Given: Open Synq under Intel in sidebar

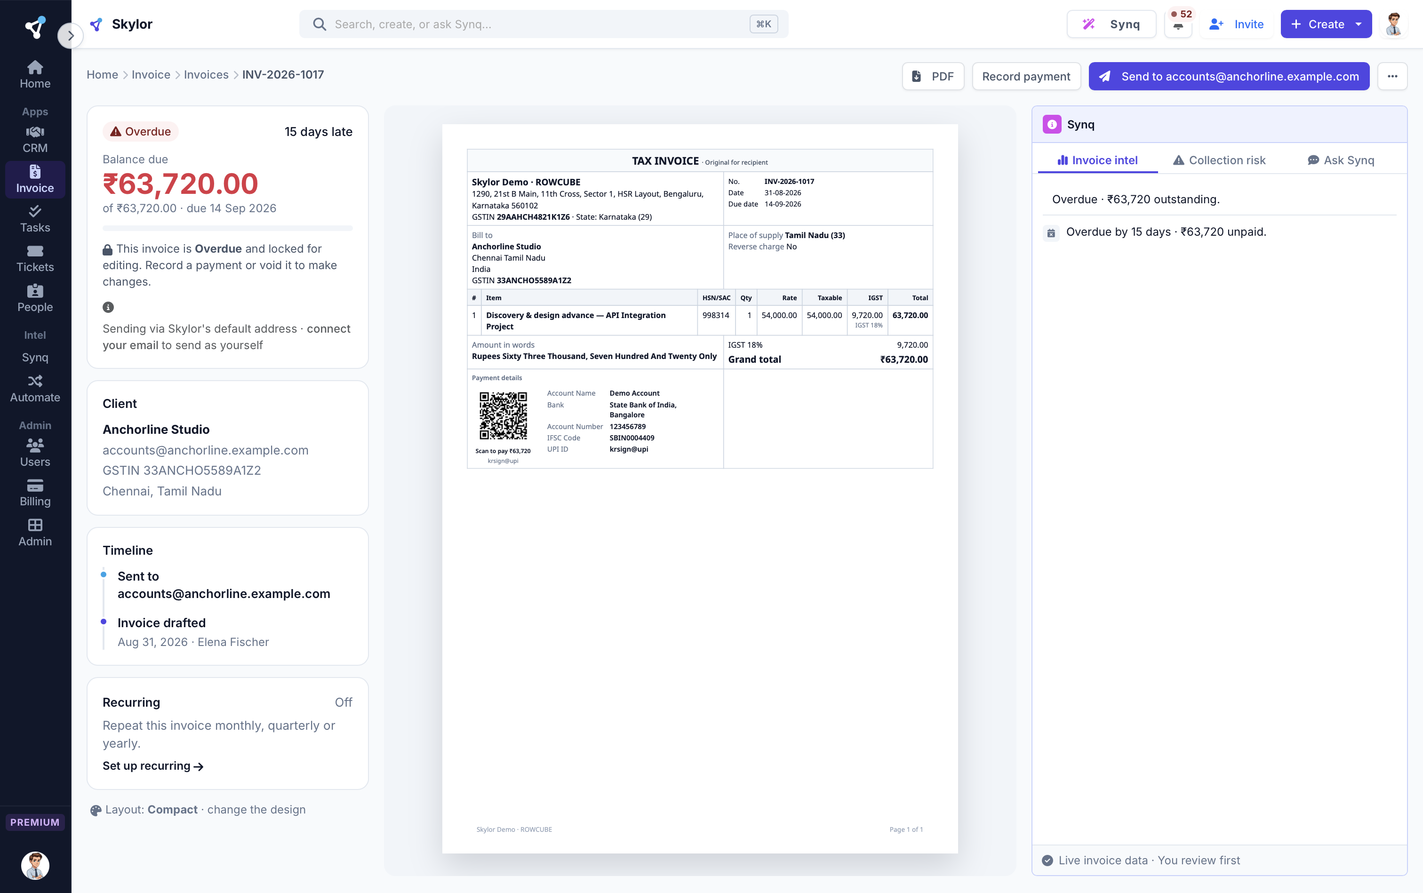Looking at the screenshot, I should [35, 357].
